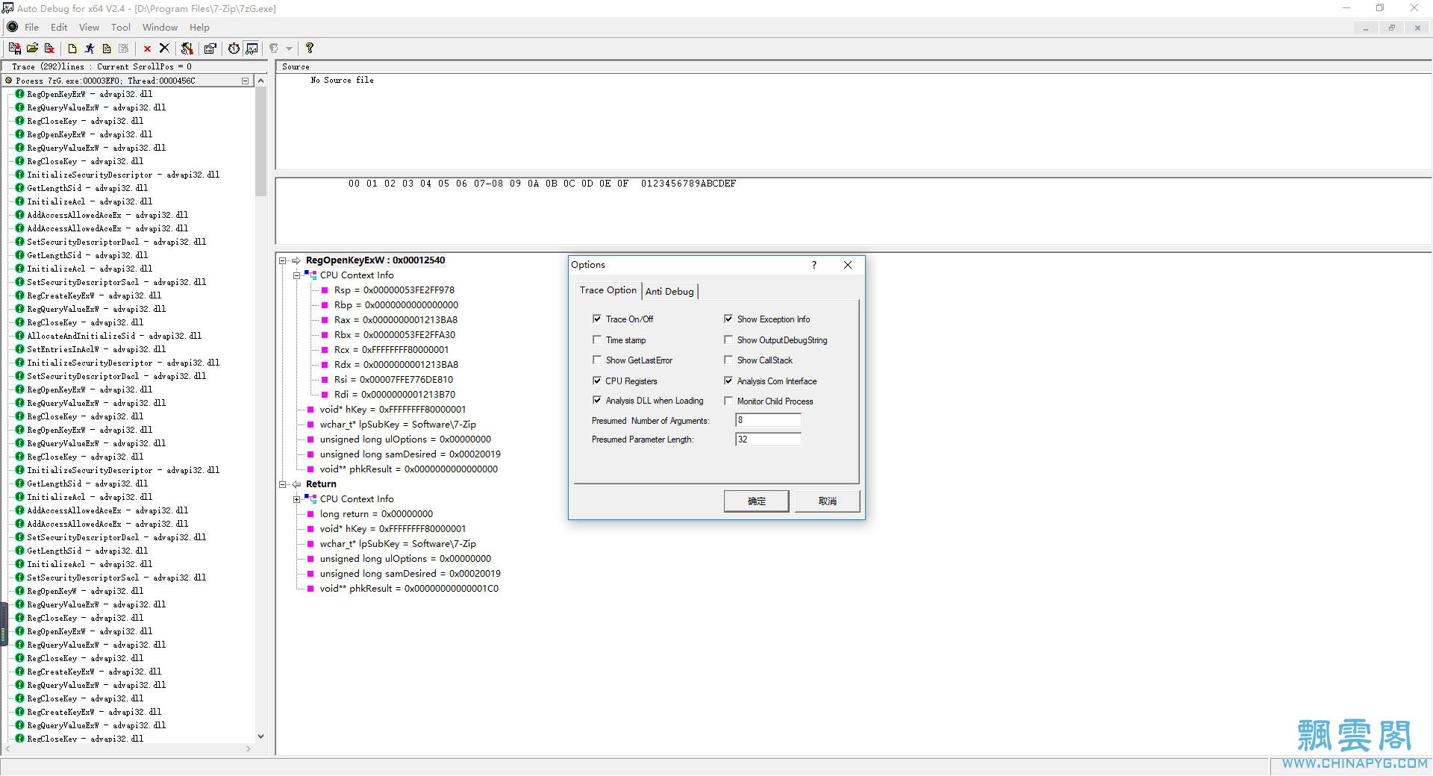Click the trace list scroll down arrow

pos(260,736)
